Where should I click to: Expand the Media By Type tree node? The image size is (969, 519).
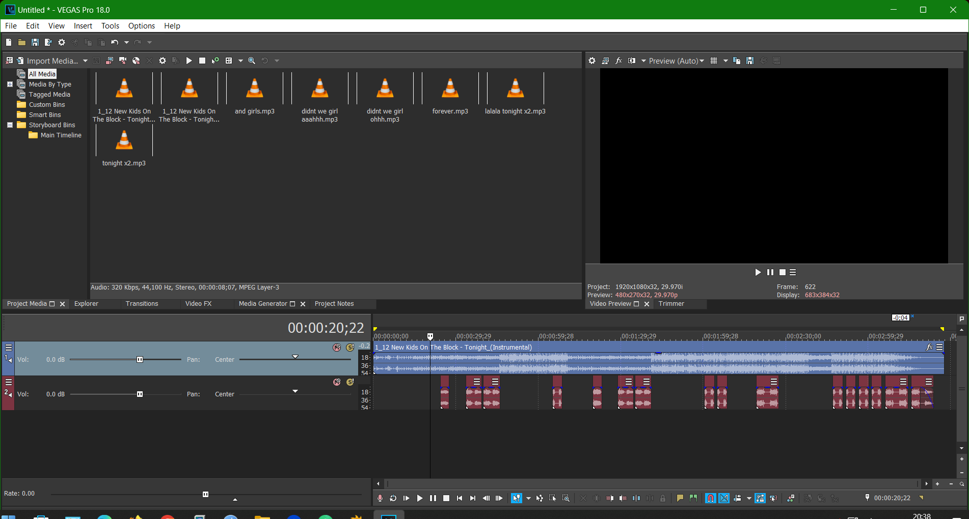(10, 84)
